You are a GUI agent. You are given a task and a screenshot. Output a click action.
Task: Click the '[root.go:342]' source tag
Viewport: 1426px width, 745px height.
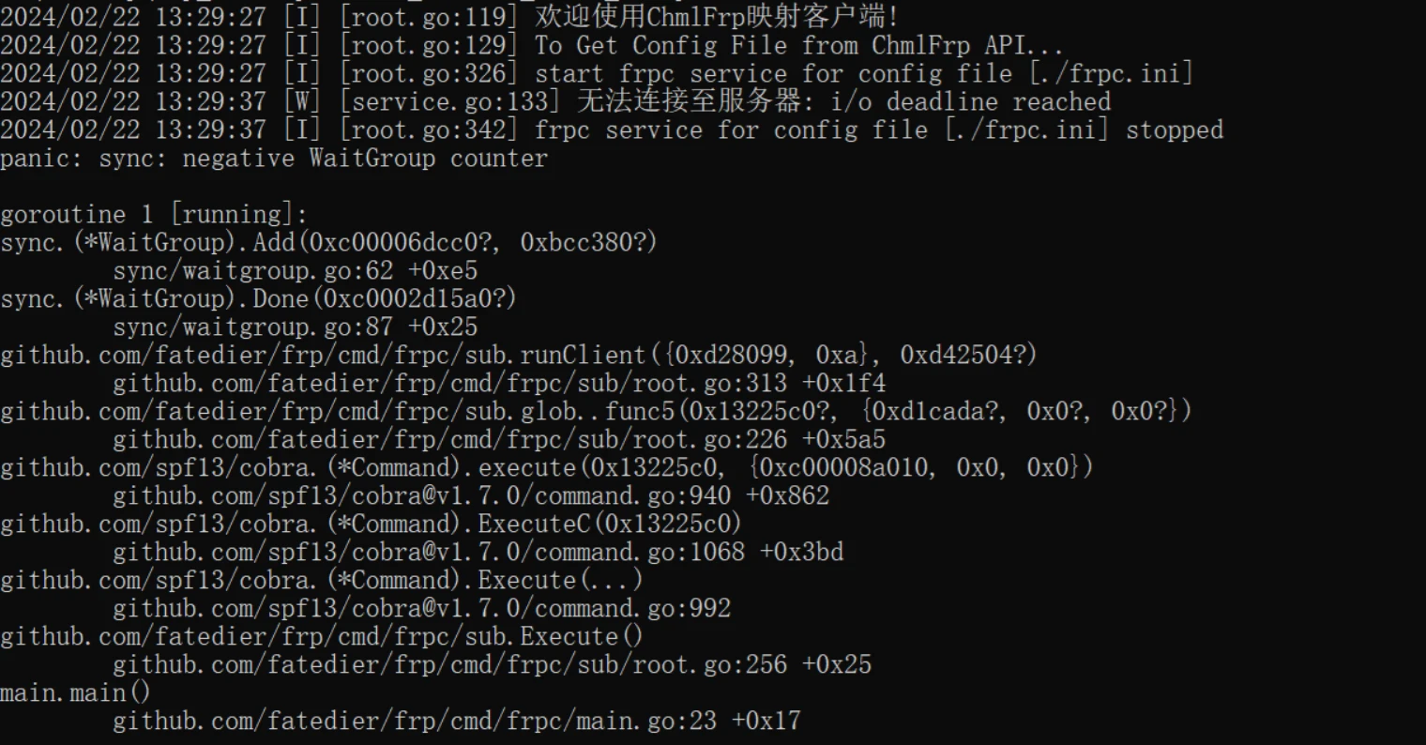(x=428, y=130)
